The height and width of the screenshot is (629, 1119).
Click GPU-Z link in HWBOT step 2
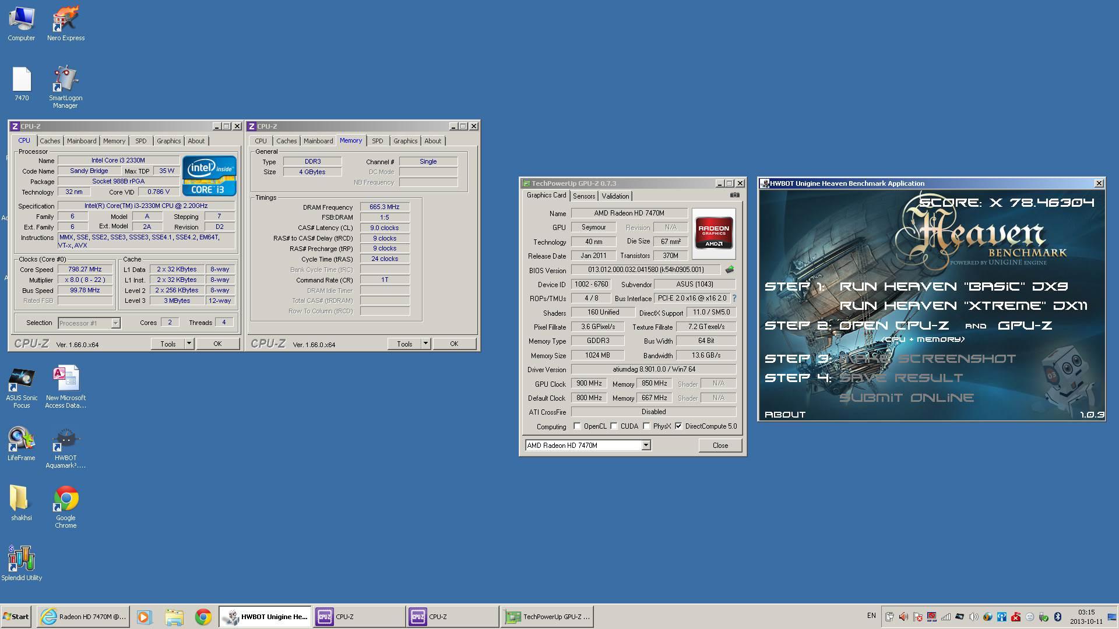1025,326
